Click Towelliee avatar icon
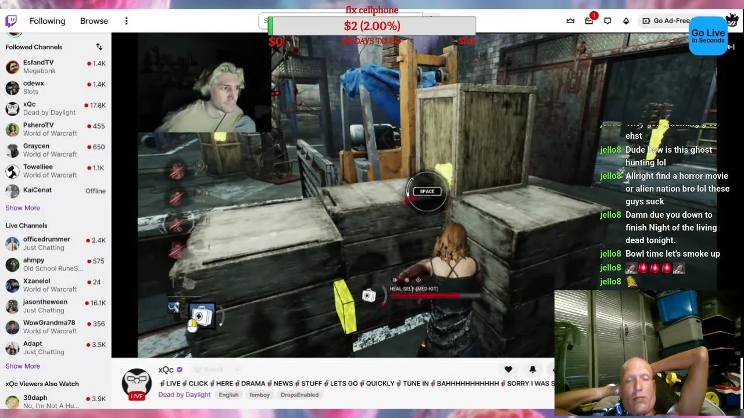The height and width of the screenshot is (418, 744). (x=12, y=171)
